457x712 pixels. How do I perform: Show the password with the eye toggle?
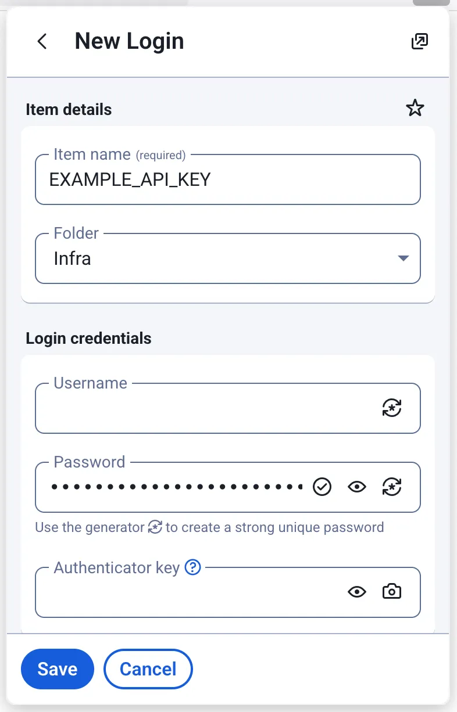tap(357, 487)
